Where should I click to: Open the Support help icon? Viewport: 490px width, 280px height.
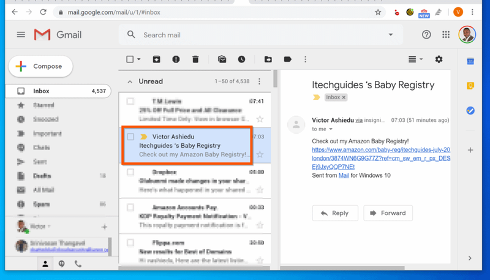tap(426, 35)
